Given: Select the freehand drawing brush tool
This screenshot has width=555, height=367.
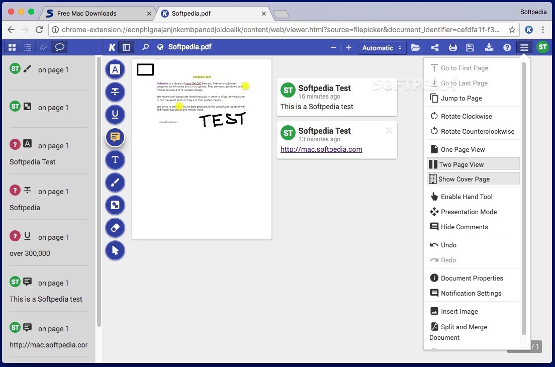Looking at the screenshot, I should click(115, 182).
